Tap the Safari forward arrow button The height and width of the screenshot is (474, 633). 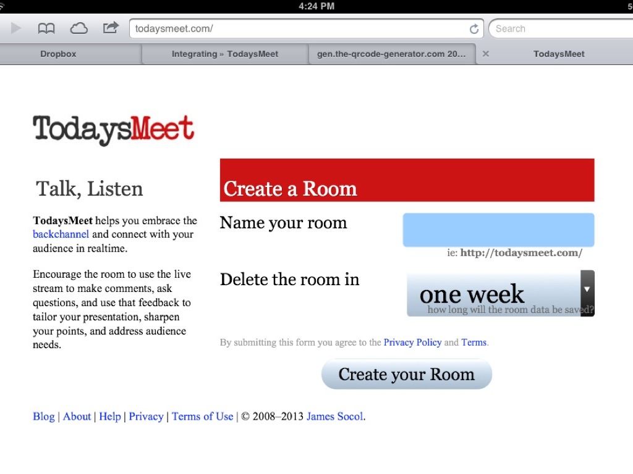point(16,28)
